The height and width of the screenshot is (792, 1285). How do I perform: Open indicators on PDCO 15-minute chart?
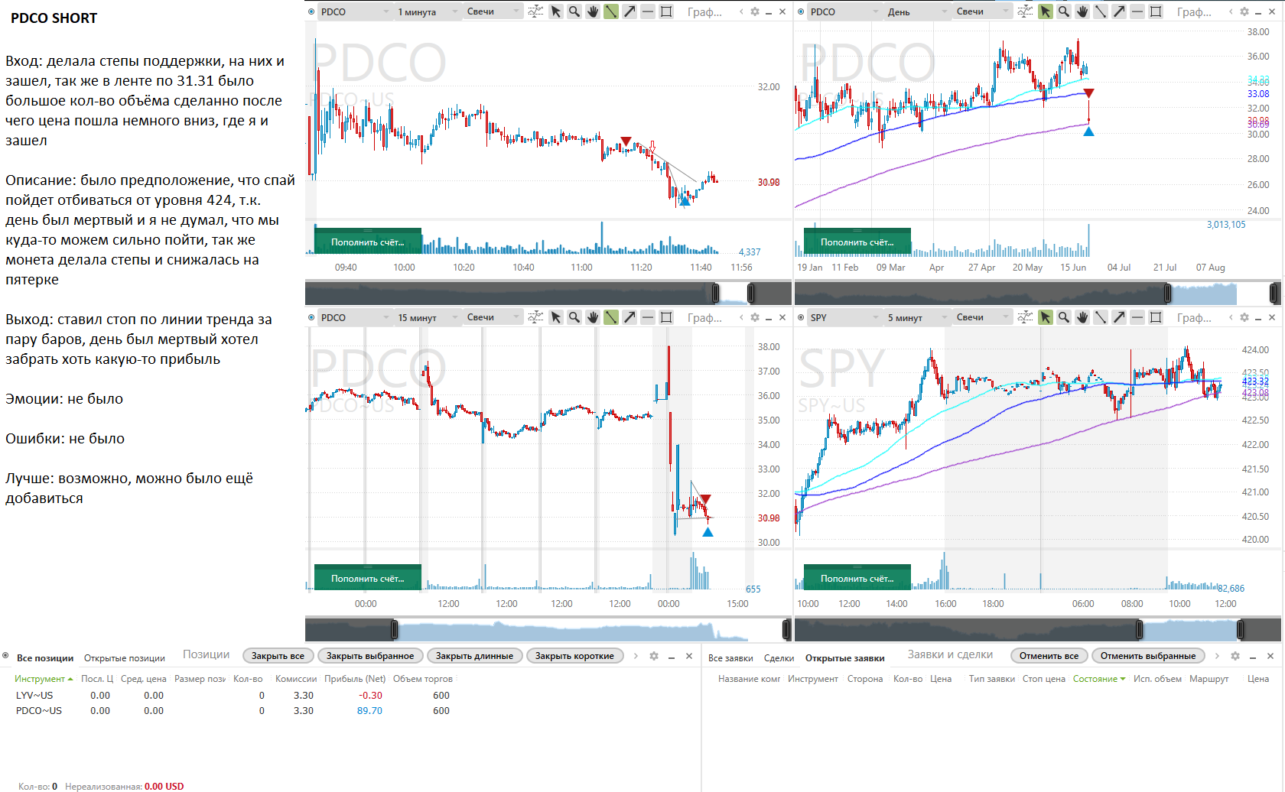click(535, 317)
